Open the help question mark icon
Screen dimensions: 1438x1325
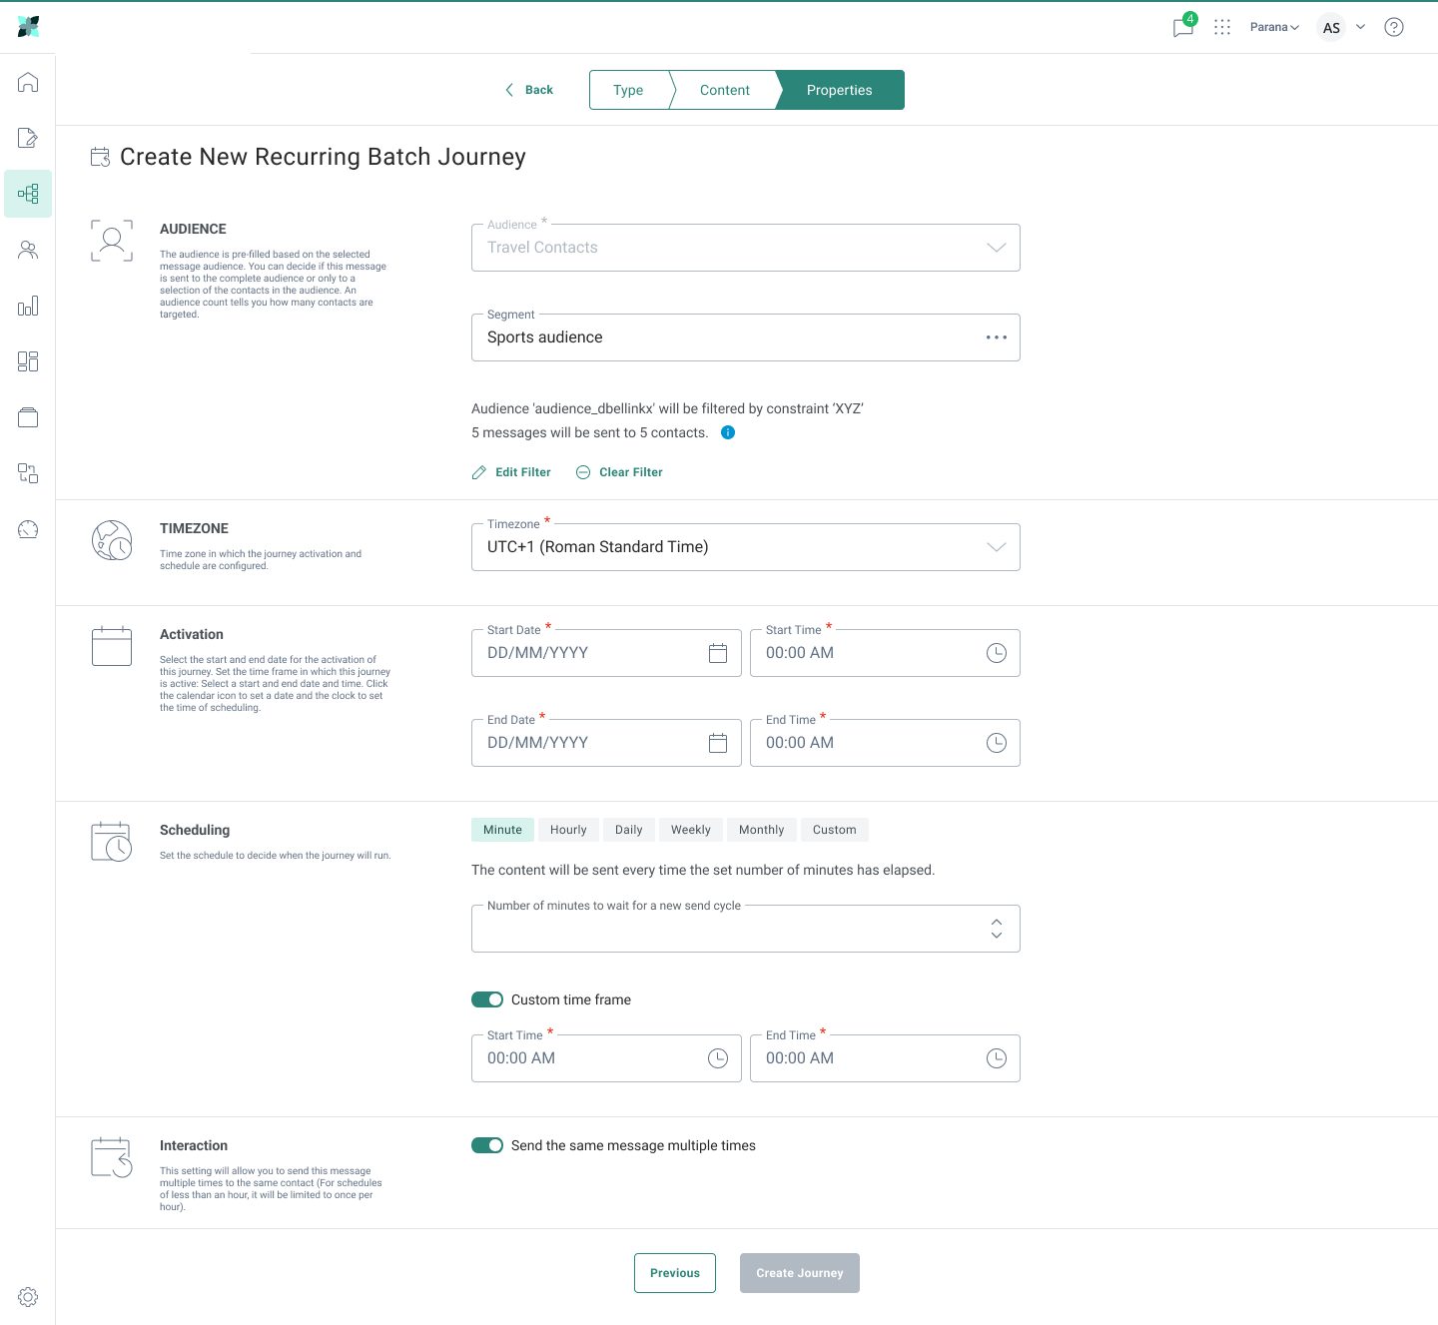tap(1394, 27)
